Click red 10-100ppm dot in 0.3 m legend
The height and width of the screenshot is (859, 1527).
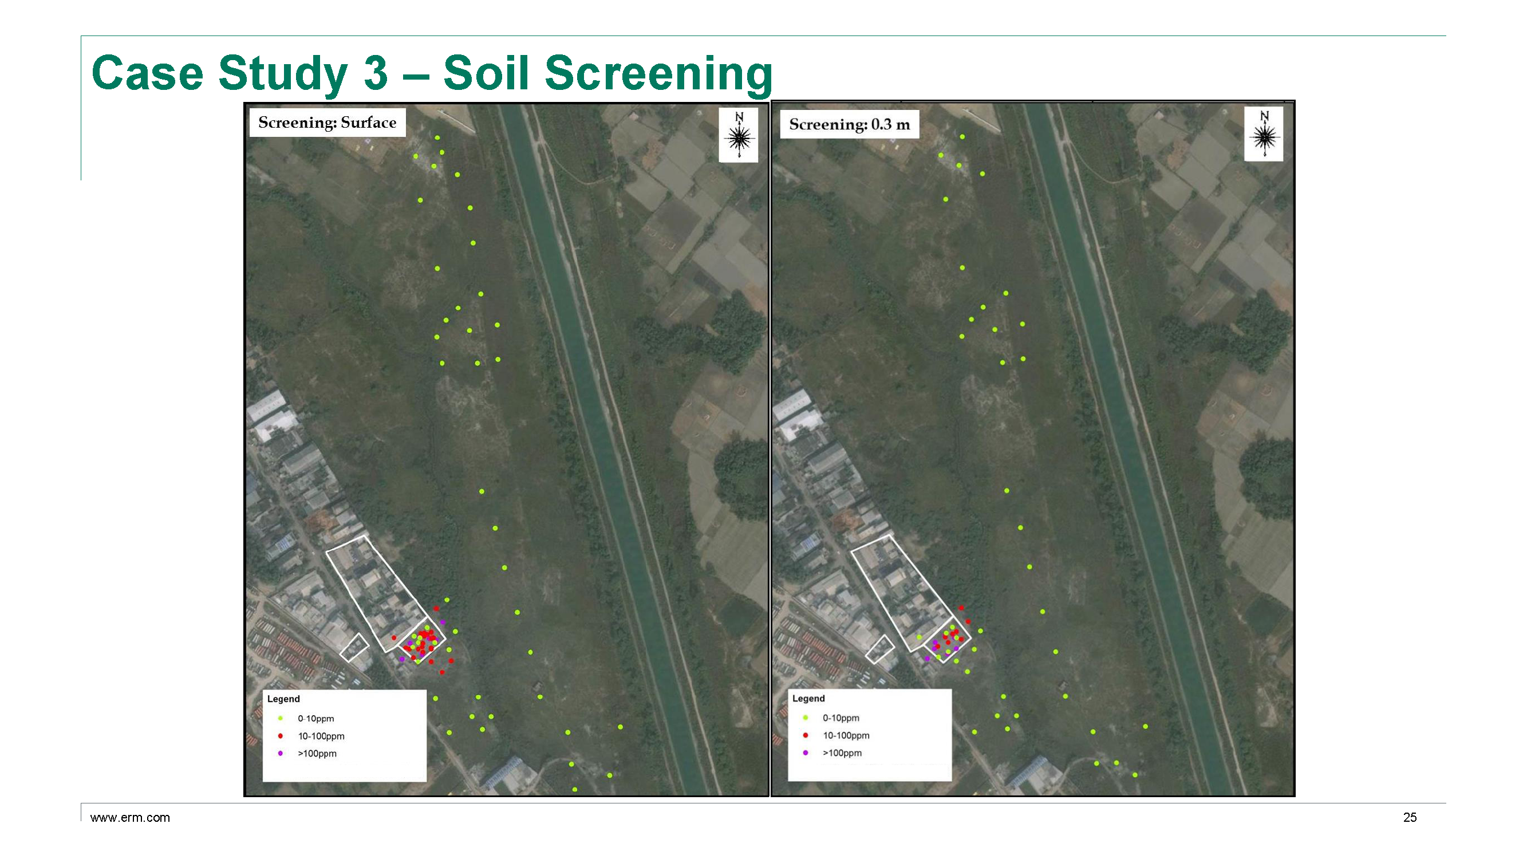pos(806,735)
